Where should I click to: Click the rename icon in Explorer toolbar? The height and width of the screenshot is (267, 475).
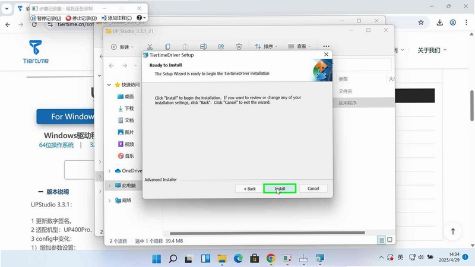point(203,47)
